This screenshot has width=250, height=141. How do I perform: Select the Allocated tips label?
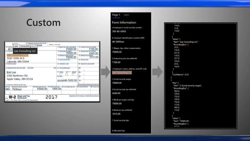click(118, 131)
